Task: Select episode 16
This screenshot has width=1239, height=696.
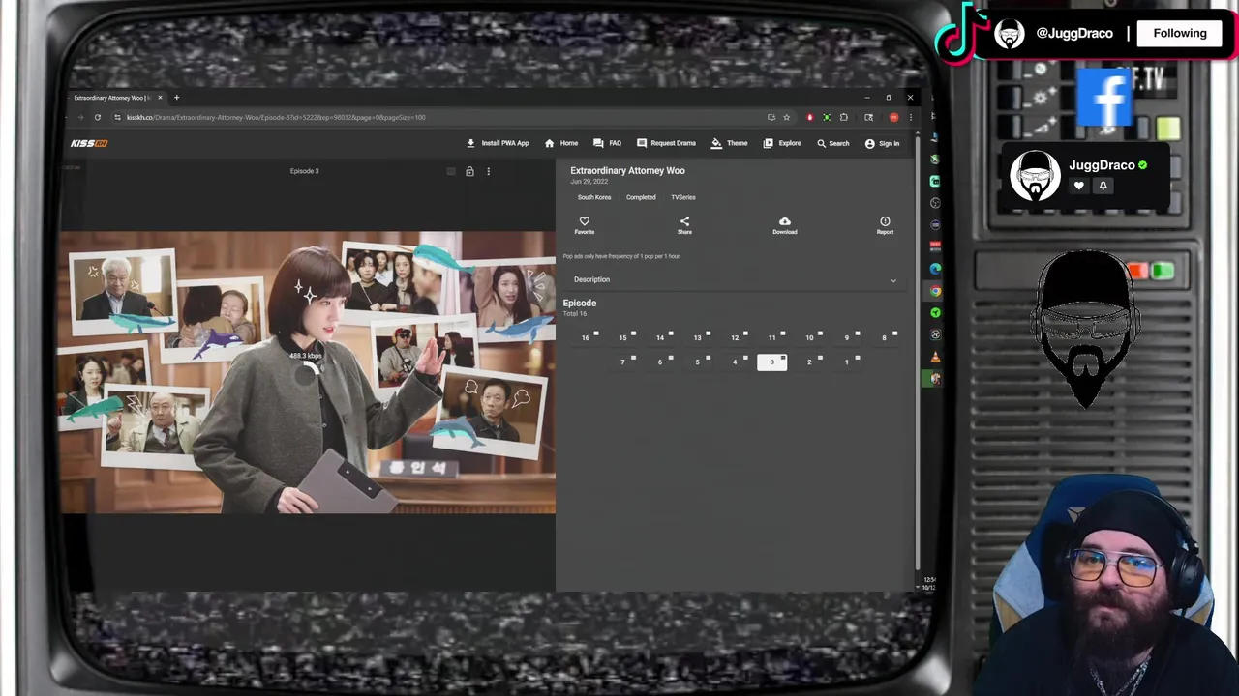Action: coord(586,337)
